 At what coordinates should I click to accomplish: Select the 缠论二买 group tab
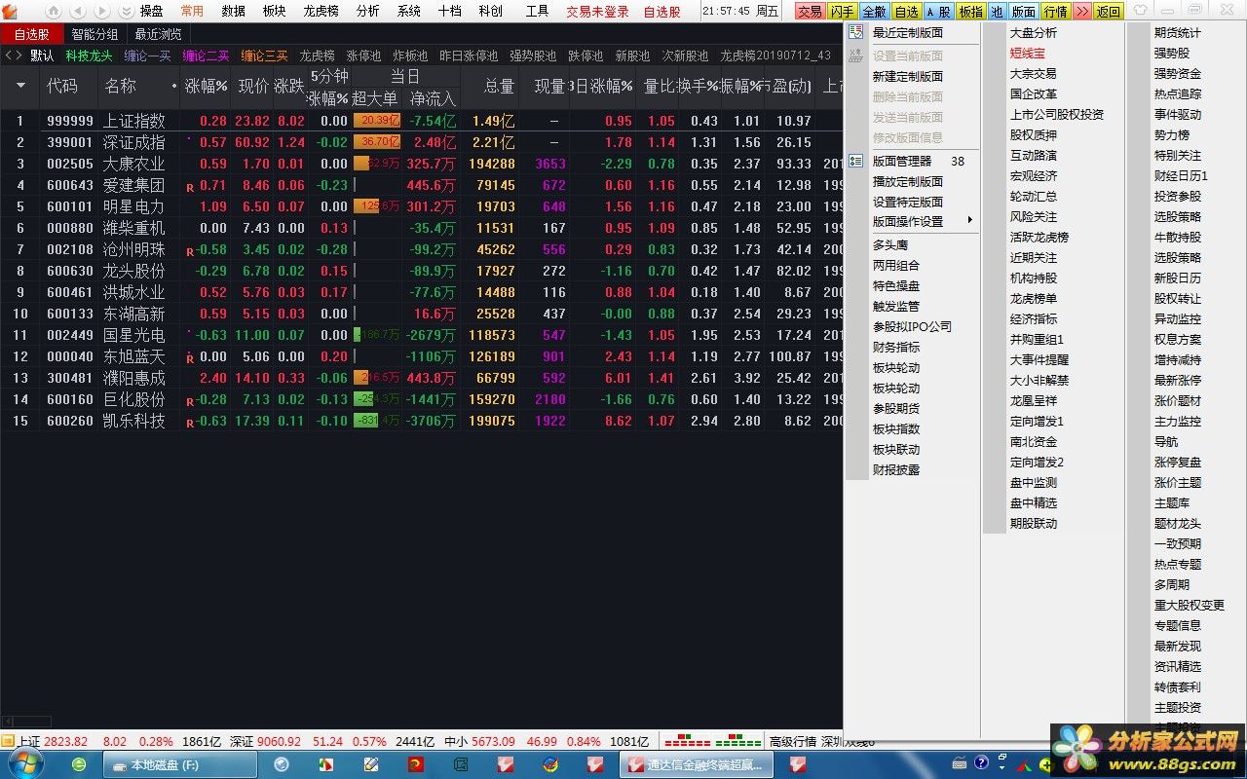(207, 56)
